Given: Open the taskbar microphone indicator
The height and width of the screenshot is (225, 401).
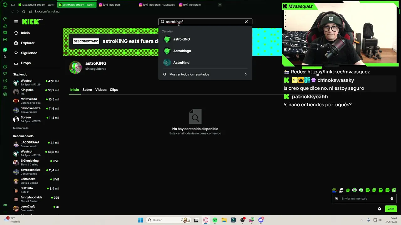Looking at the screenshot, I should 368,220.
